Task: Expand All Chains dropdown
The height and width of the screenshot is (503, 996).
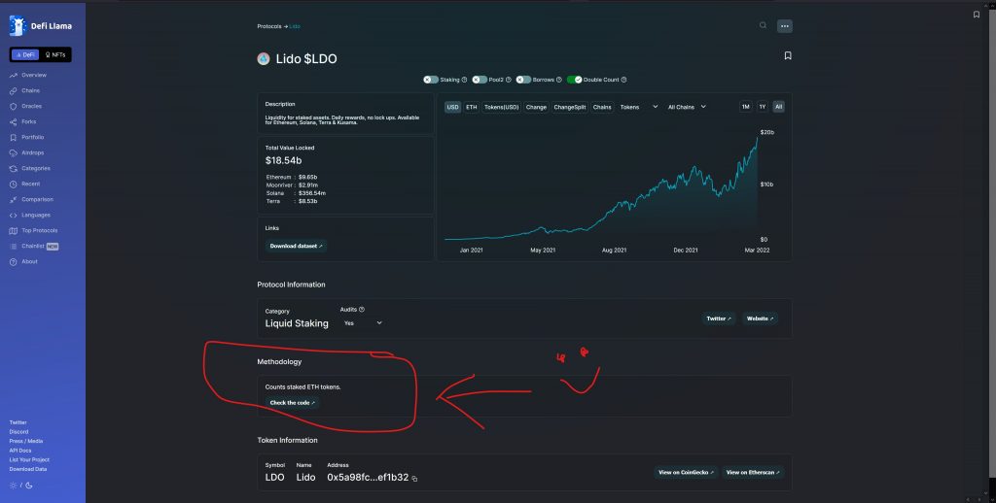Action: coord(687,107)
